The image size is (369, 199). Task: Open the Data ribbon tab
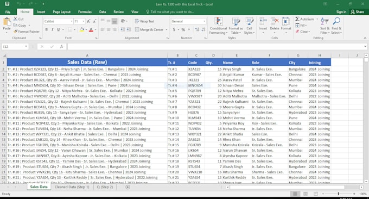click(x=103, y=12)
